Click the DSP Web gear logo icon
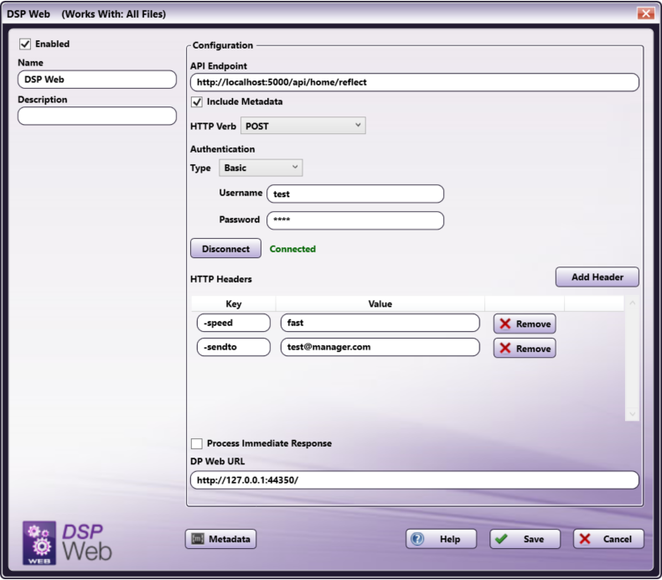 point(39,542)
